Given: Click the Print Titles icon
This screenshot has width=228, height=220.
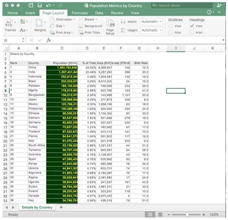Looking at the screenshot, I should (x=81, y=33).
